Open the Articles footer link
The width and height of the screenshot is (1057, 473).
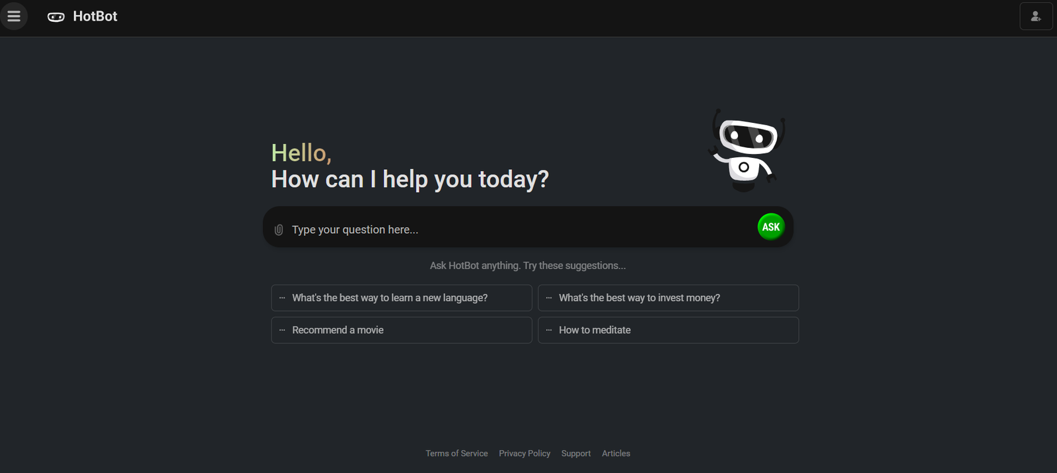click(616, 453)
